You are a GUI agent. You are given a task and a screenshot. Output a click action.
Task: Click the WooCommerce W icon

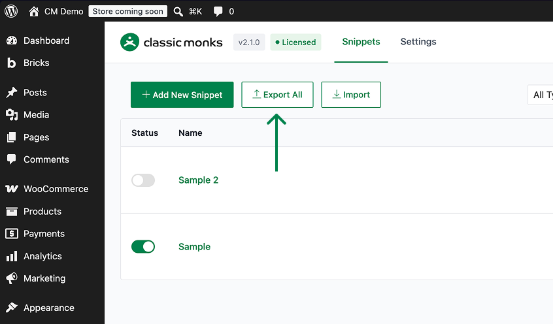pos(12,189)
